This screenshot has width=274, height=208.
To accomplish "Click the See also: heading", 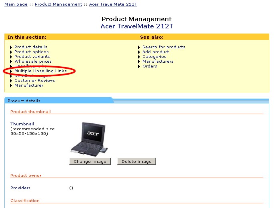I will (x=152, y=37).
